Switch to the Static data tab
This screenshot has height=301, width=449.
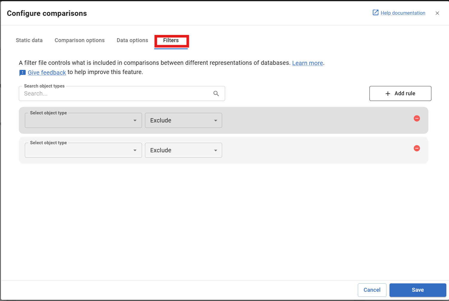click(x=29, y=40)
